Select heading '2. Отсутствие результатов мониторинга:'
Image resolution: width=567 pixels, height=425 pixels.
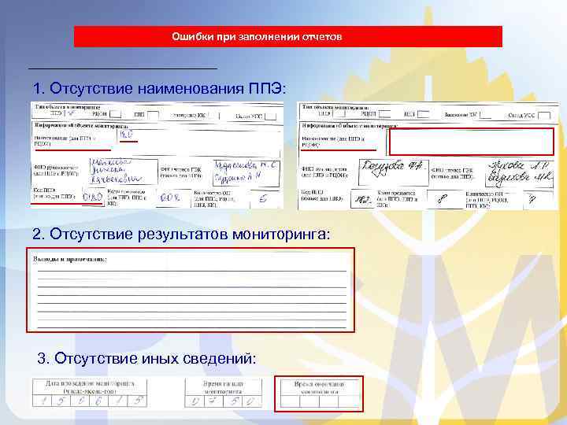click(181, 235)
